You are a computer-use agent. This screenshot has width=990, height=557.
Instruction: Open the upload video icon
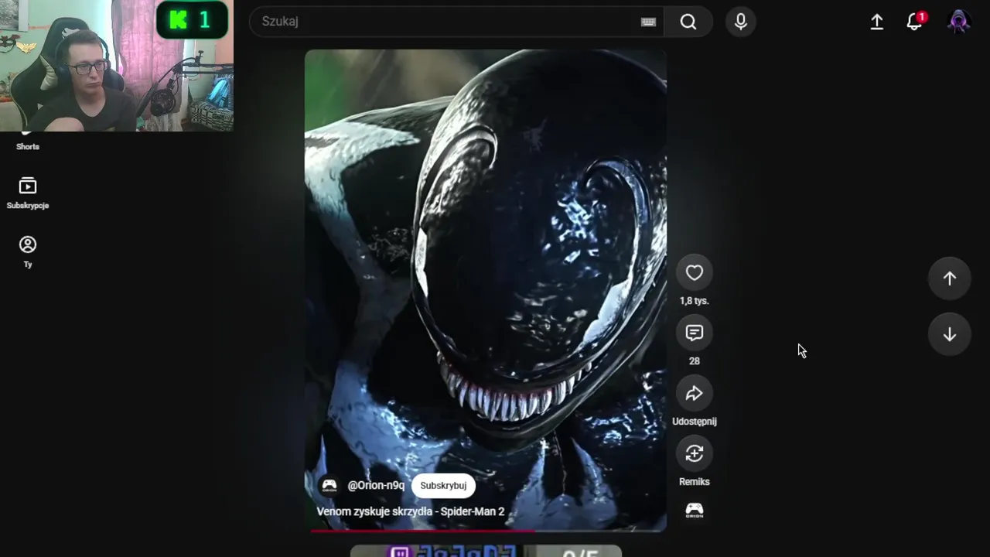pyautogui.click(x=877, y=22)
